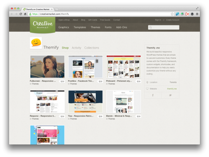The height and width of the screenshot is (157, 209).
Task: Close the Themify on Creative Market tab
Action: [52, 9]
